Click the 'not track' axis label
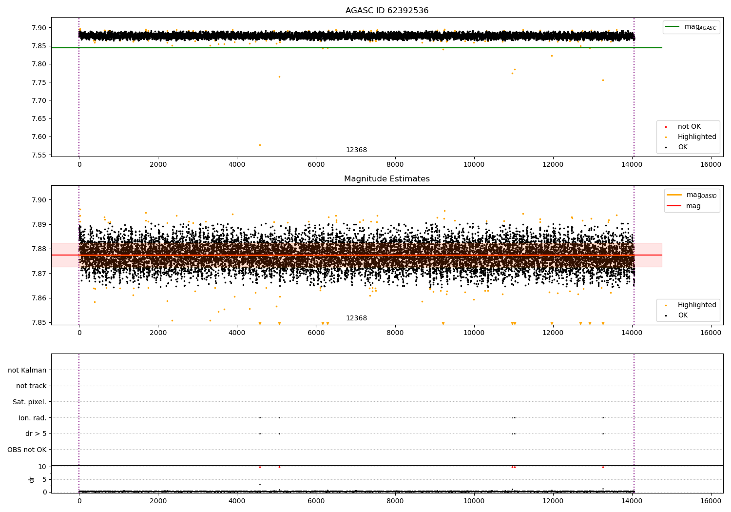The height and width of the screenshot is (512, 731). pyautogui.click(x=31, y=386)
